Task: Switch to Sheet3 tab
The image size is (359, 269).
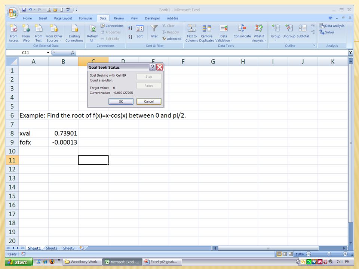Action: click(x=69, y=248)
